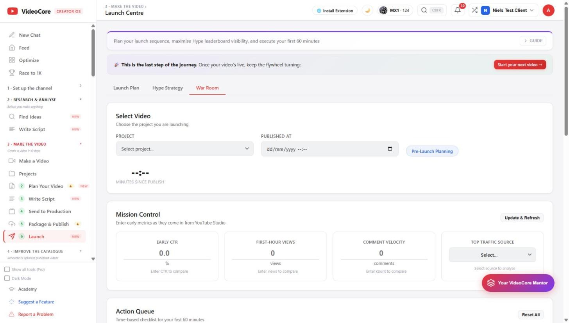The image size is (569, 323).
Task: Click the search magnifier icon
Action: 424,11
